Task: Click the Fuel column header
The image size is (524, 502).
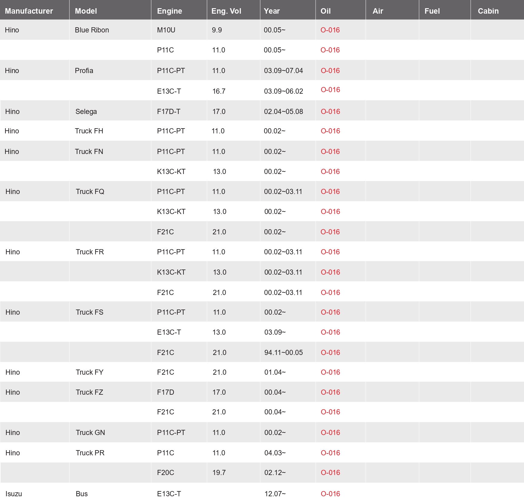Action: [x=432, y=11]
